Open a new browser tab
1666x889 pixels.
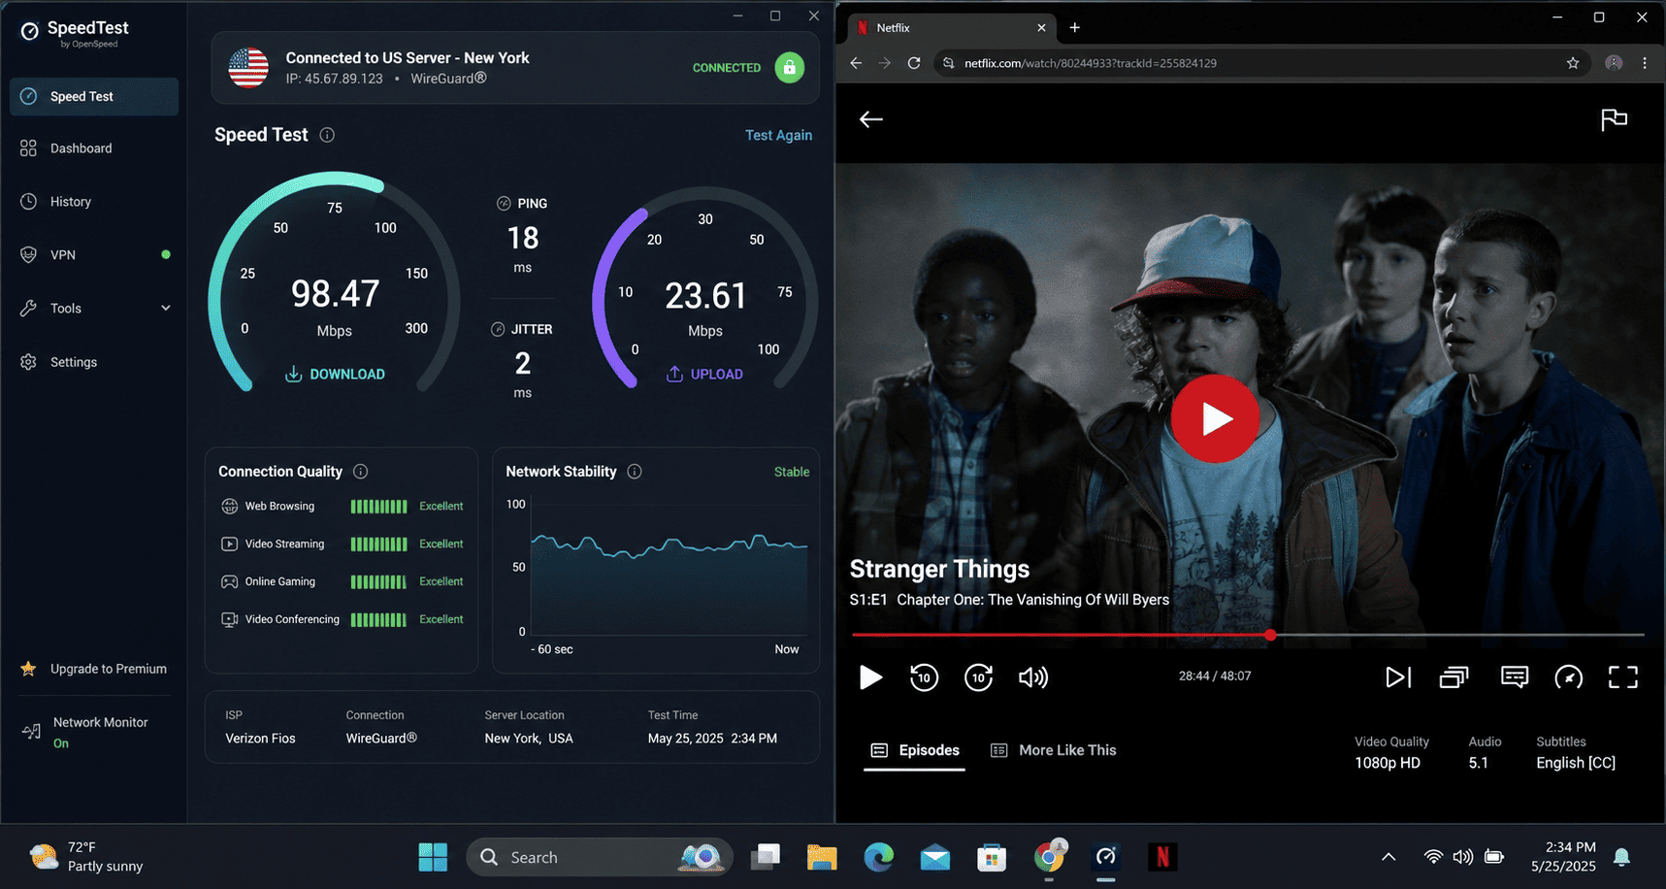[1075, 28]
